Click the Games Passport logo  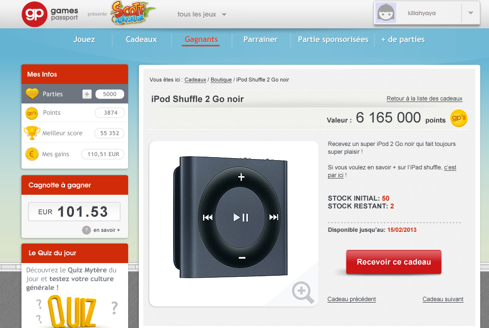pyautogui.click(x=50, y=14)
